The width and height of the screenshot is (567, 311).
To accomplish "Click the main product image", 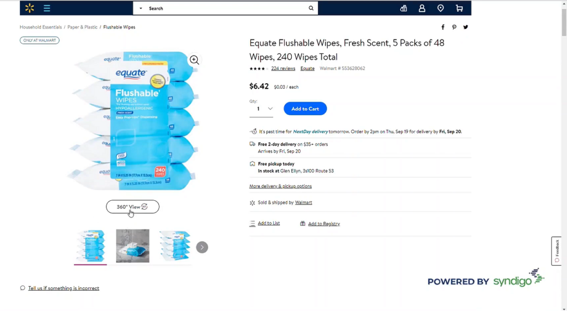I will point(133,120).
